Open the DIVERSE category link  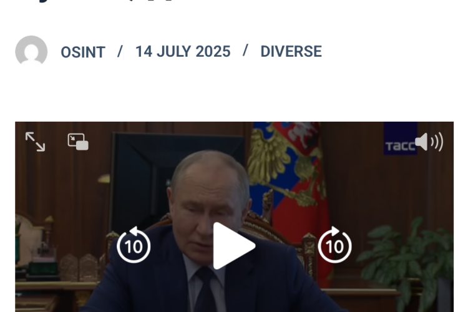coord(291,51)
